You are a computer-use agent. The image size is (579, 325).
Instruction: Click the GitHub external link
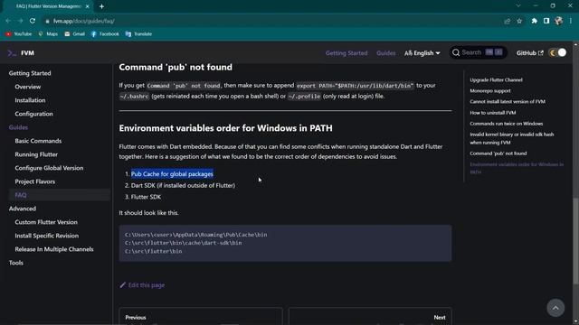tap(529, 53)
